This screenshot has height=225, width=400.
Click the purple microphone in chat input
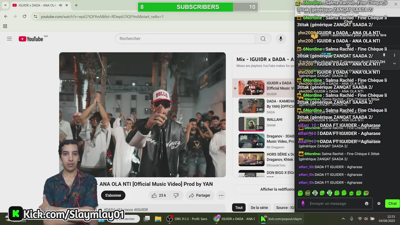coord(303,203)
